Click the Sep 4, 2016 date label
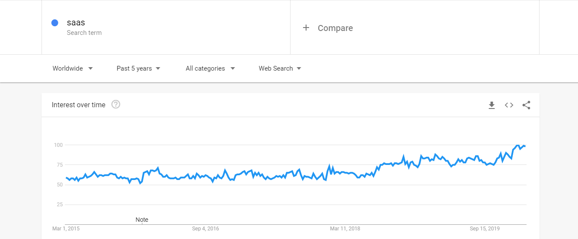Screen dimensions: 578x239 [205, 229]
